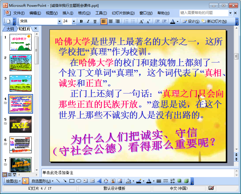Viewport: 241px width, 194px height.
Task: Click the notes area 单击此处添加备注
Action: [138, 173]
